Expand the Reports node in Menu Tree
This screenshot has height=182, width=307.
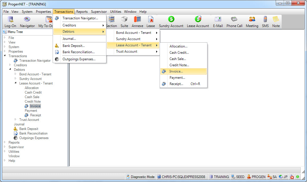[x=5, y=142]
